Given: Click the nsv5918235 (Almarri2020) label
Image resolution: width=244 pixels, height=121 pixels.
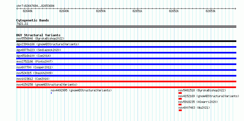Looking at the screenshot, I should [x=198, y=102].
